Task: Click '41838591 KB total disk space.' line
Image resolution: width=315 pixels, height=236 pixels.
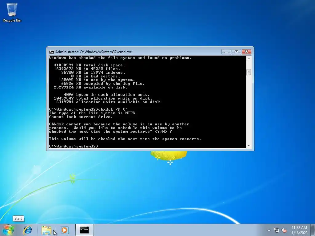Action: point(90,65)
